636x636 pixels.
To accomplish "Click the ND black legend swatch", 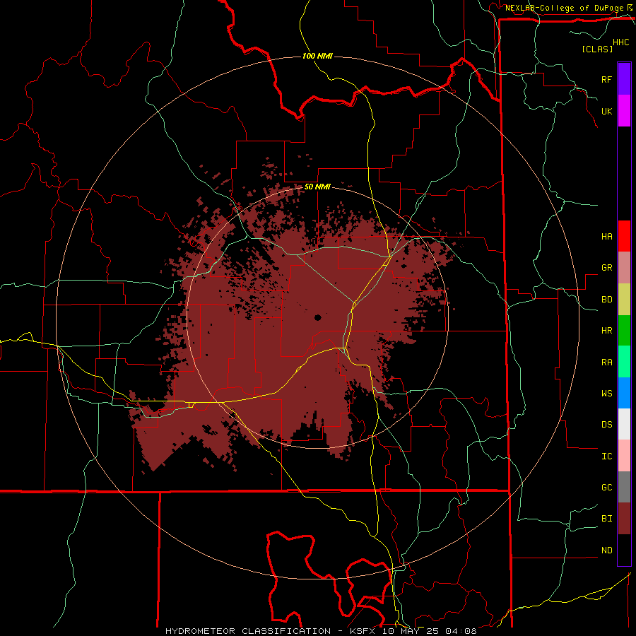I will 624,550.
